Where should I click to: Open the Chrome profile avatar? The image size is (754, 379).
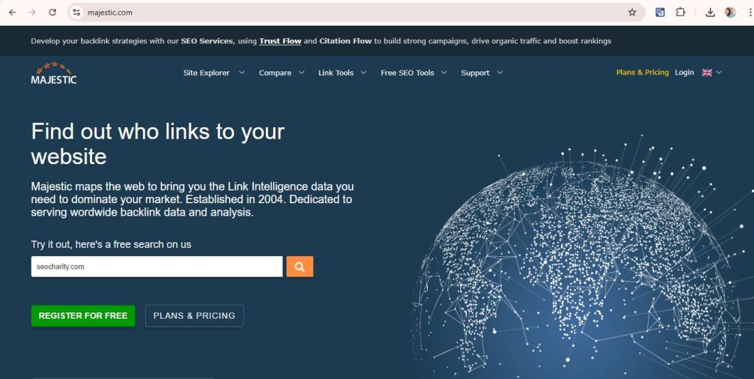coord(730,13)
